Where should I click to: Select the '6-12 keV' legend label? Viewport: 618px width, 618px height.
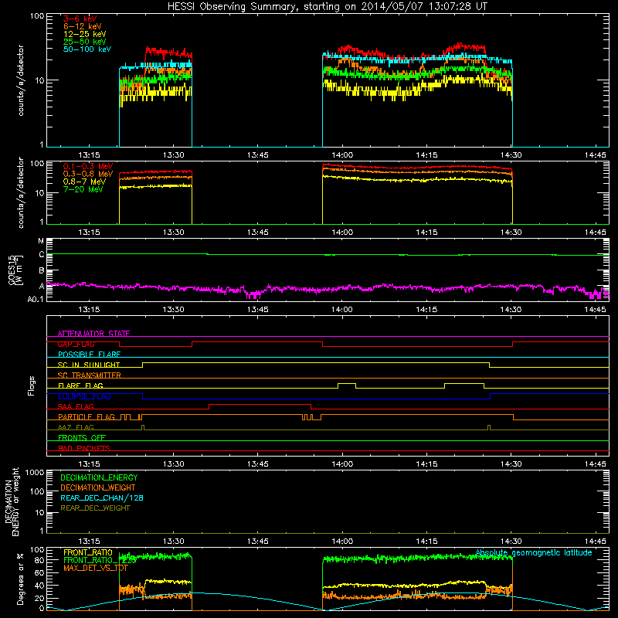(82, 26)
